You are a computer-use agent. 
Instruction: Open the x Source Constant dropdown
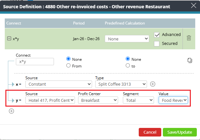59,84
